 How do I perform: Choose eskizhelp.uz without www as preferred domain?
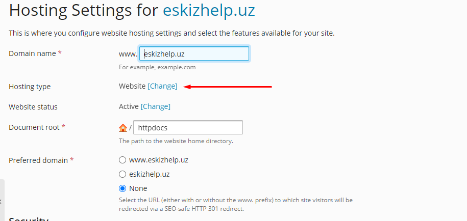point(122,174)
